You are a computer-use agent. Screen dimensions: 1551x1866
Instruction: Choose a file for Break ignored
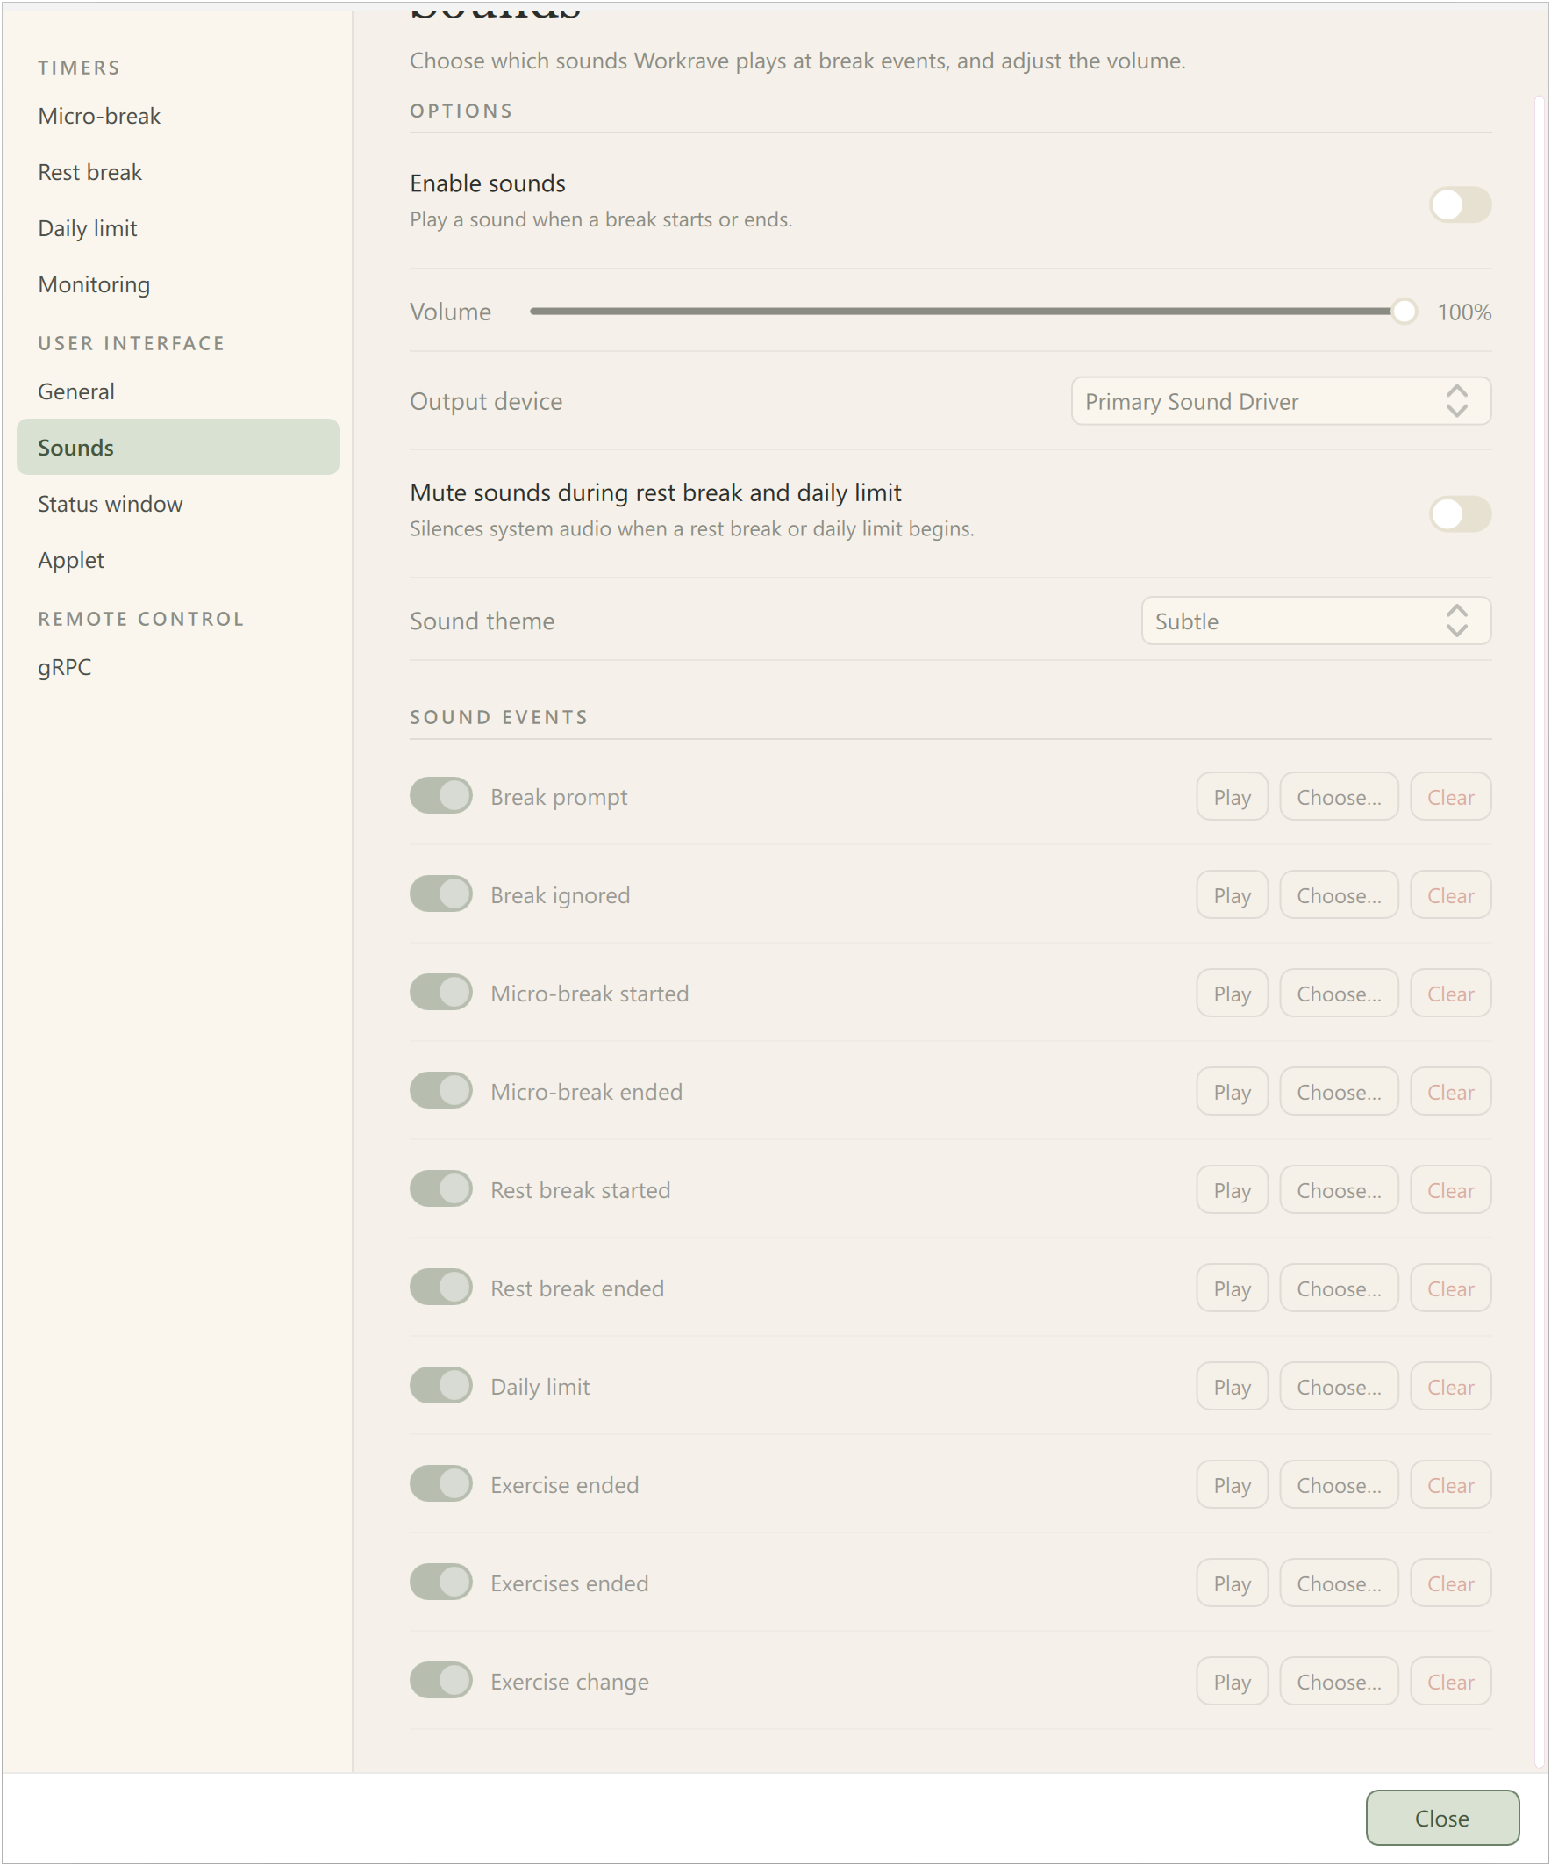(x=1339, y=894)
